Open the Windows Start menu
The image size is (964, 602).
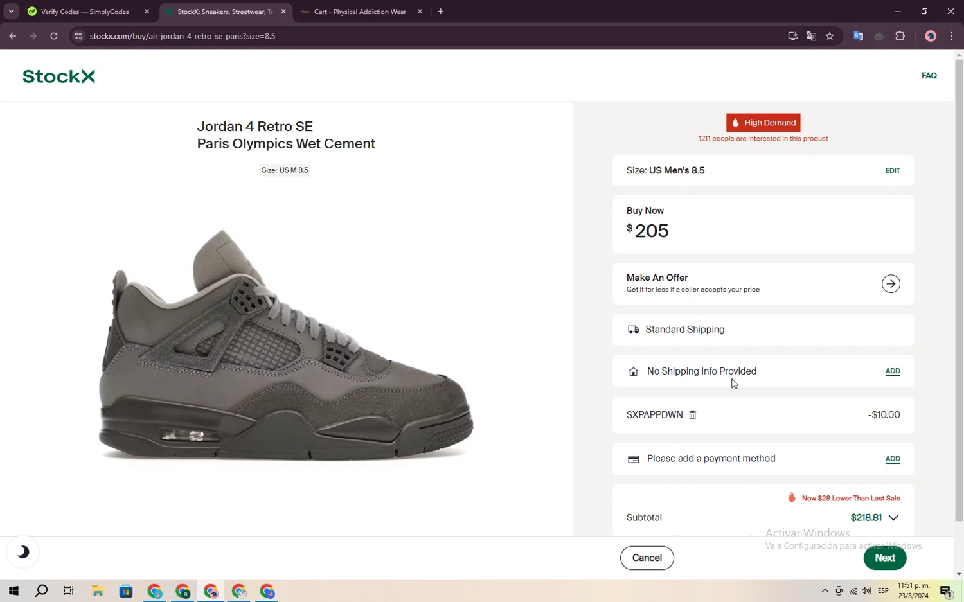click(x=13, y=591)
